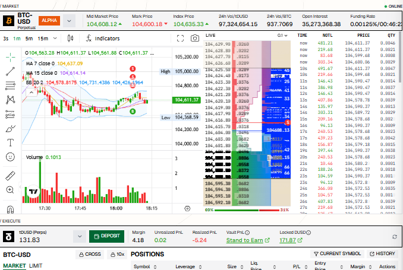Enter fullscreen chart mode
The image size is (403, 270).
(x=181, y=38)
